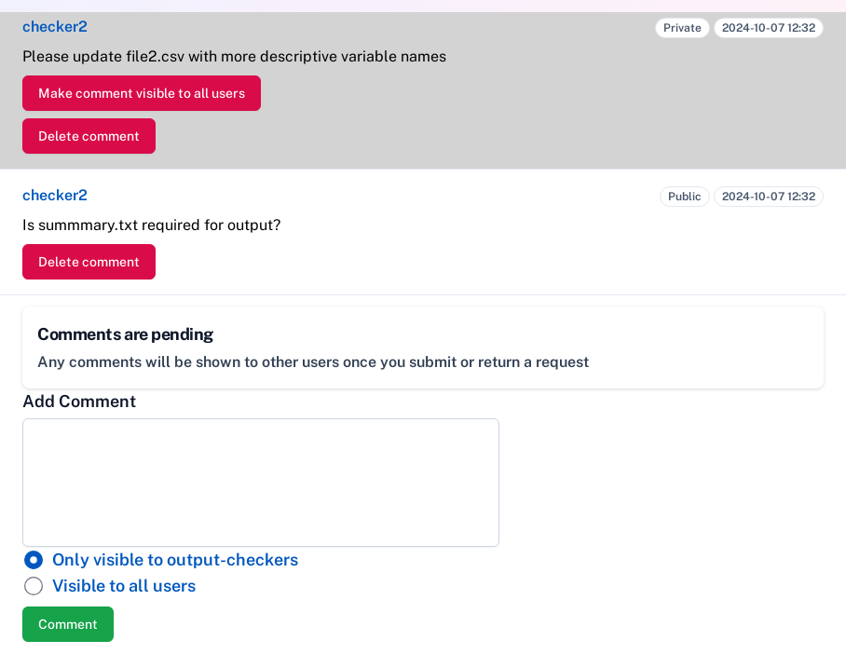
Task: Click the Public visibility badge
Action: coord(684,197)
